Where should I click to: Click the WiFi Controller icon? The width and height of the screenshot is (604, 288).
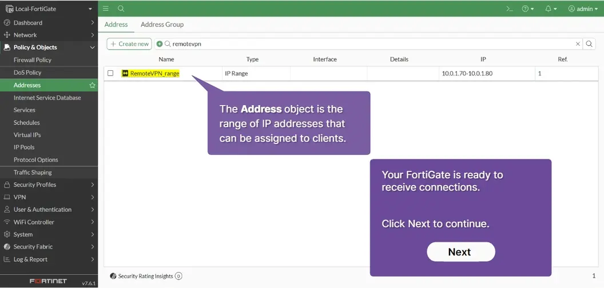click(6, 222)
